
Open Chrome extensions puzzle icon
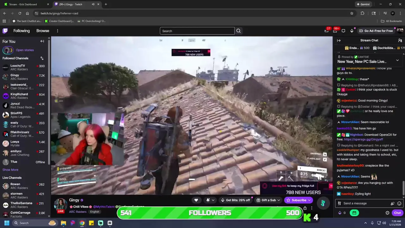point(363,13)
